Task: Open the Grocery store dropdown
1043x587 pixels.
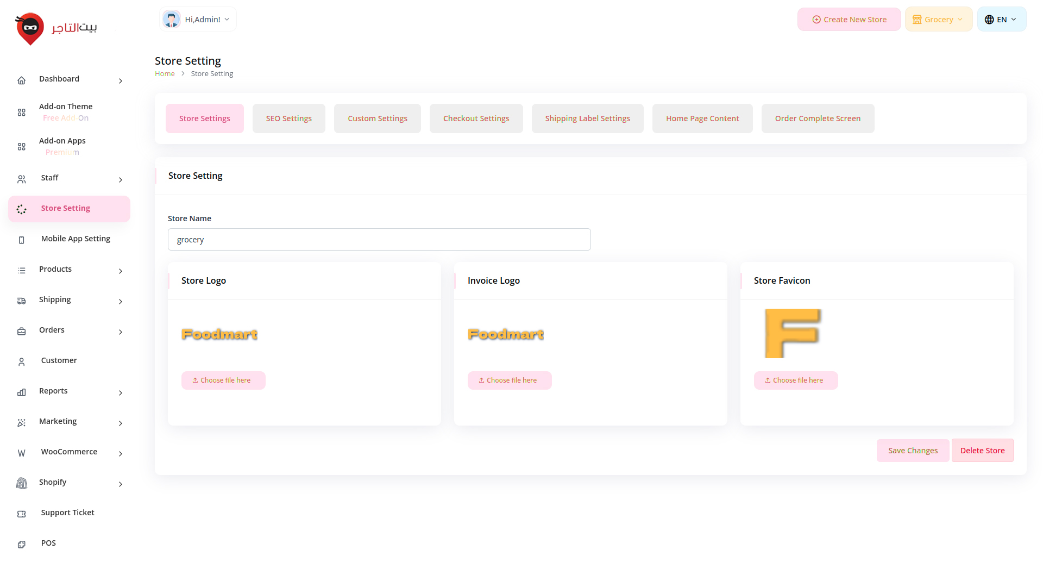Action: click(938, 20)
